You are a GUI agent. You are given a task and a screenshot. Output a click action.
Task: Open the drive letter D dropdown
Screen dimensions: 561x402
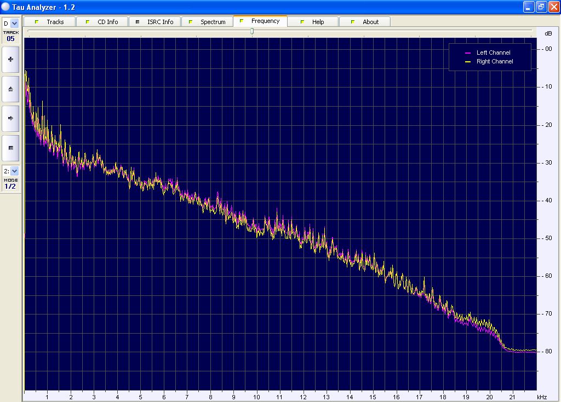(14, 24)
